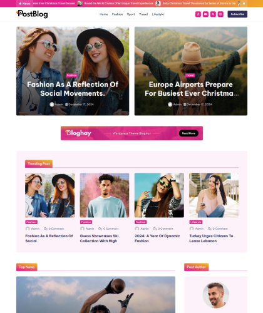Click the PostBlog logo
Viewport: 263px width, 313px height.
[32, 14]
